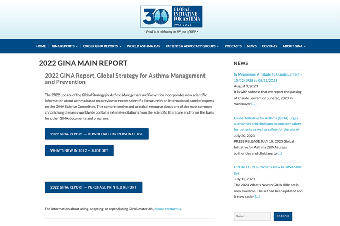The width and height of the screenshot is (340, 226).
Task: Go to the Home menu item
Action: click(x=41, y=46)
